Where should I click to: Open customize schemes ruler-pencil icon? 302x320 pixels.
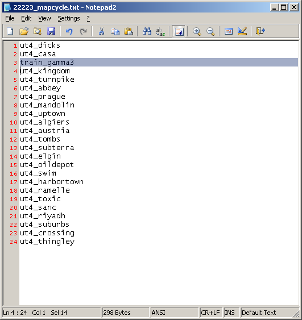[242, 31]
